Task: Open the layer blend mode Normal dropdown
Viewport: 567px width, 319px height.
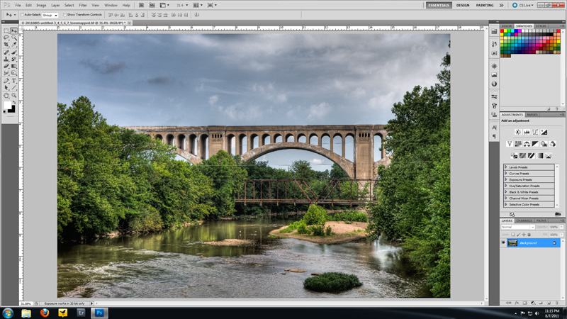Action: click(517, 227)
